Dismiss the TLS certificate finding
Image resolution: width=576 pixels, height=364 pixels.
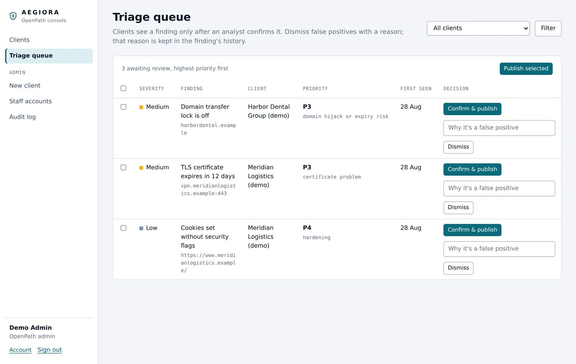click(458, 207)
